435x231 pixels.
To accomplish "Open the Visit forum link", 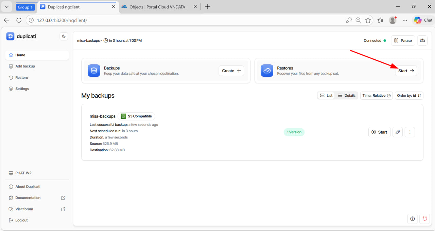I will tap(23, 209).
